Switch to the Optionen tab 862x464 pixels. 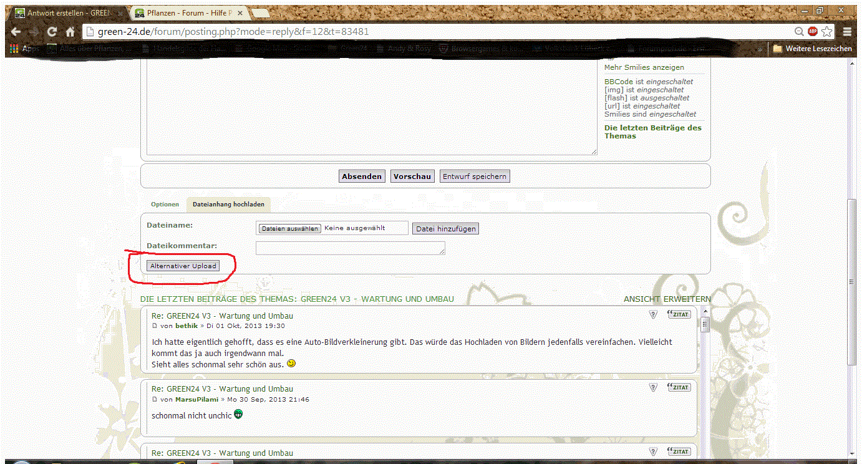(x=165, y=205)
